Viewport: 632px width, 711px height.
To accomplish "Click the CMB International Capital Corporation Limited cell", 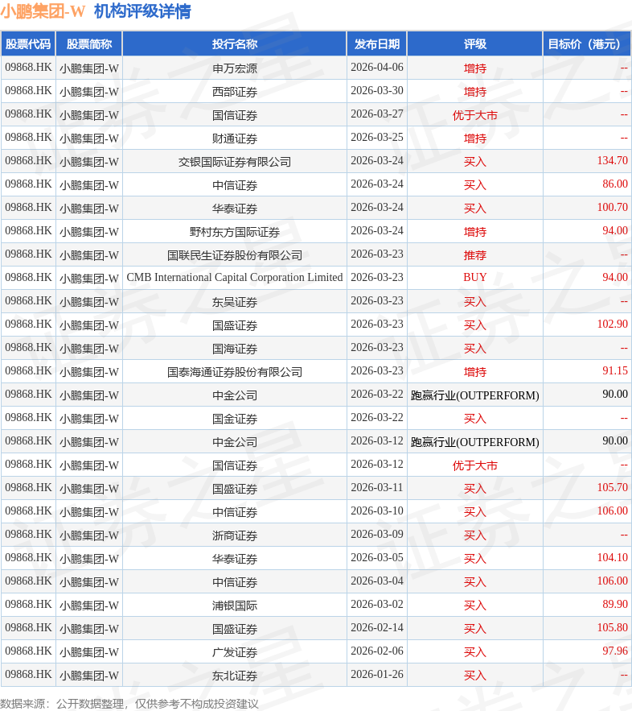I will [x=235, y=278].
